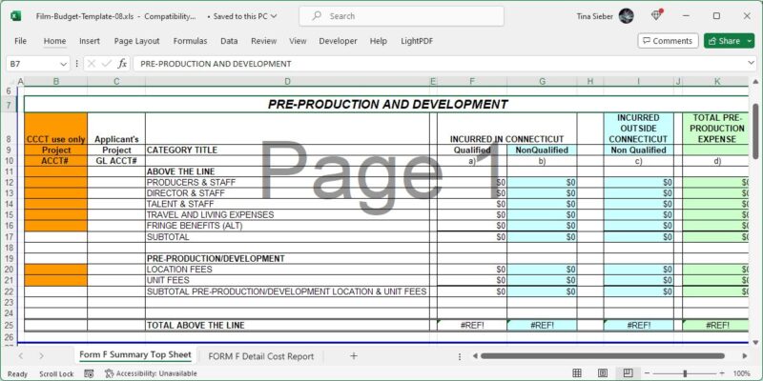Add a new sheet with plus icon
Image resolution: width=763 pixels, height=381 pixels.
coord(354,355)
